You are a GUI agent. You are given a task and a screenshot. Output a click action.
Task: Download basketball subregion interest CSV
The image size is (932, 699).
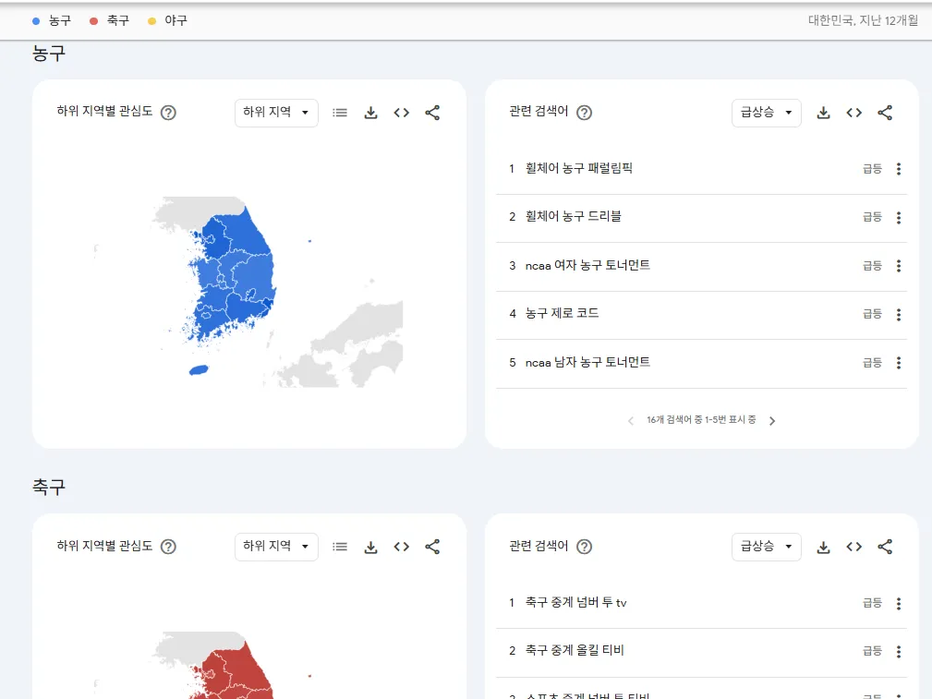coord(371,113)
